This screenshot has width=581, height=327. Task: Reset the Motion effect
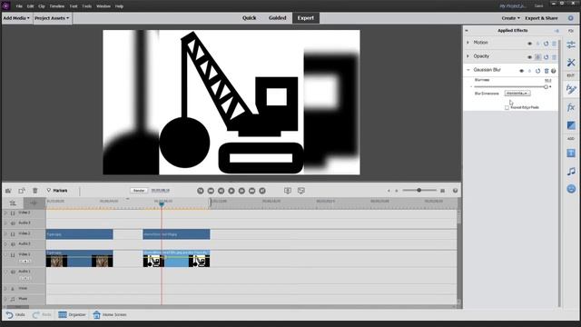pyautogui.click(x=546, y=44)
